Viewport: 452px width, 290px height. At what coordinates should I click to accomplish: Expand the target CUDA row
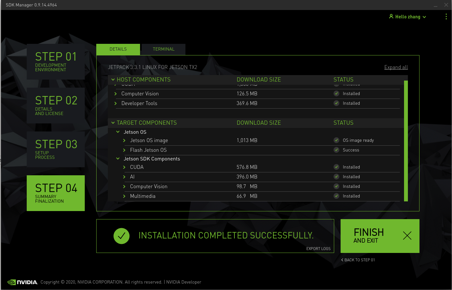click(124, 167)
